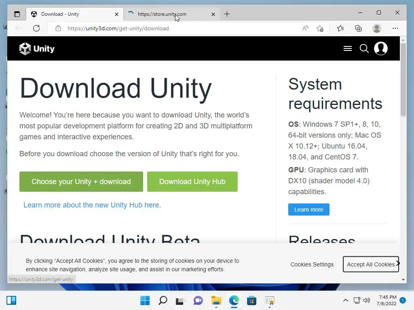Open the clock showing 7:45 PM

coord(387,300)
